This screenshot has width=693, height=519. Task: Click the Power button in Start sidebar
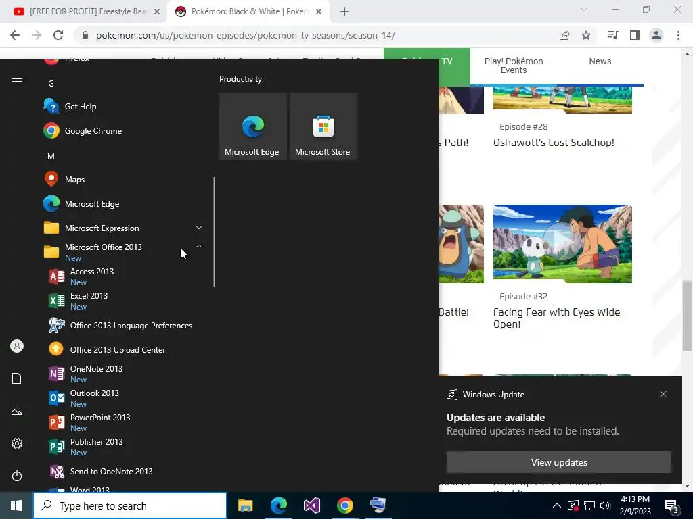tap(17, 476)
